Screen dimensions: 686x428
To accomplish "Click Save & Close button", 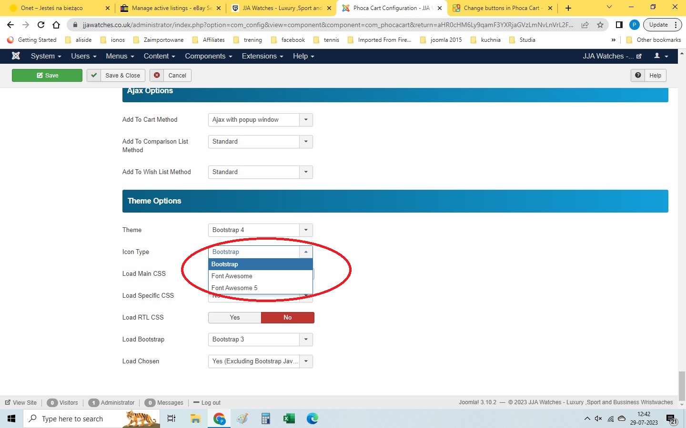I will coord(116,75).
